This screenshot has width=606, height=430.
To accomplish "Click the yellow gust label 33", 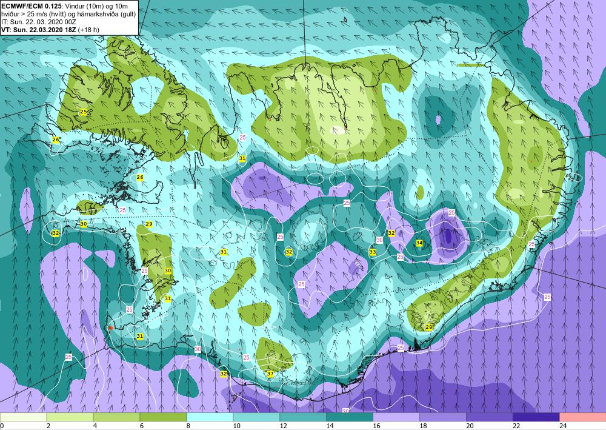I will 373,252.
